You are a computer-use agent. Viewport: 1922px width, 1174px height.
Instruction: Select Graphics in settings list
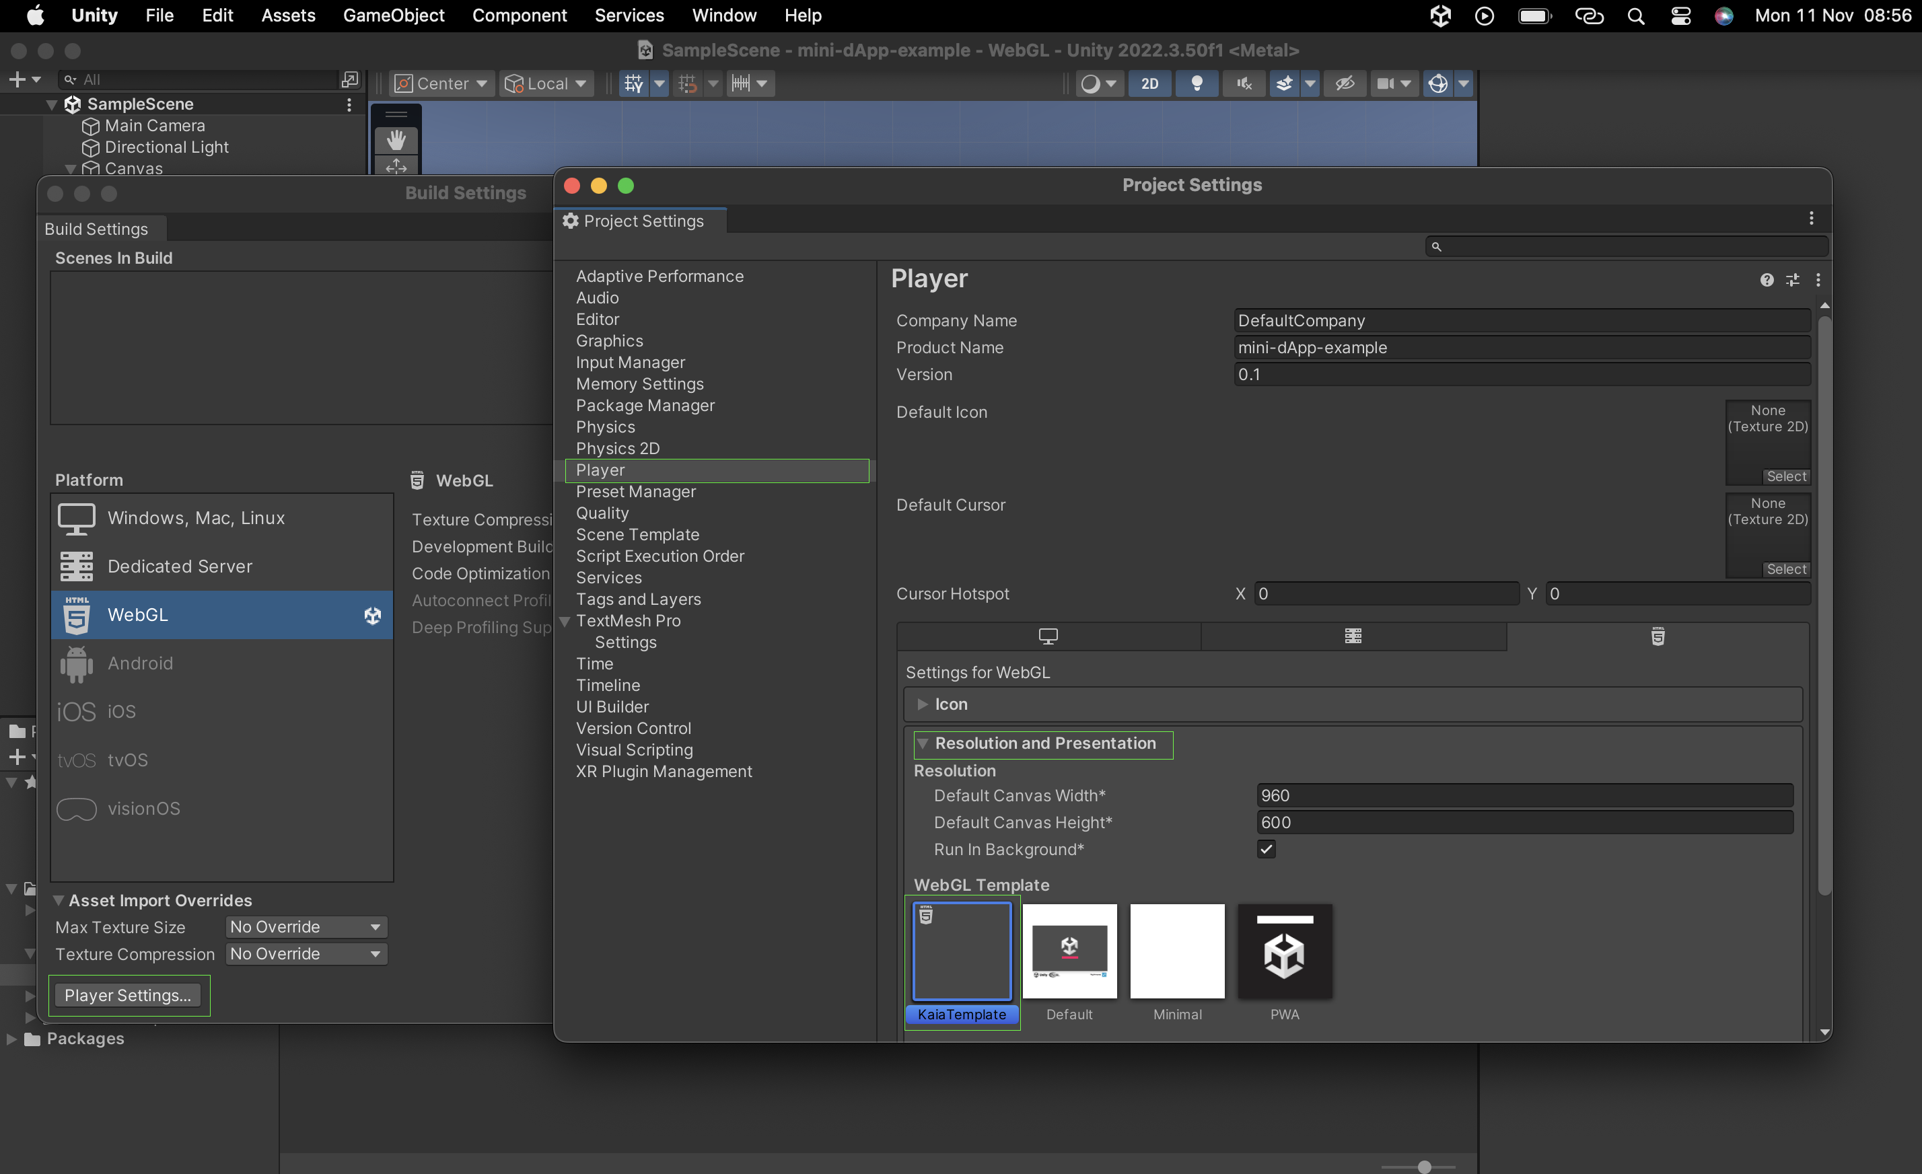click(609, 341)
